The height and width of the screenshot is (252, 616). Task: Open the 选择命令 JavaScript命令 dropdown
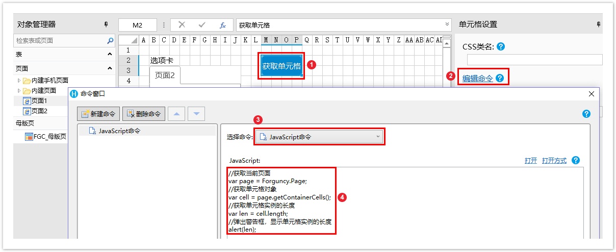coord(320,137)
